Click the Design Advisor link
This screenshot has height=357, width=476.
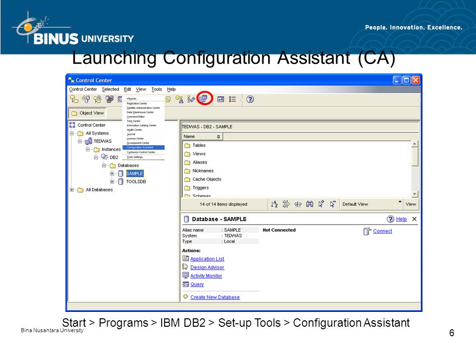click(x=207, y=267)
